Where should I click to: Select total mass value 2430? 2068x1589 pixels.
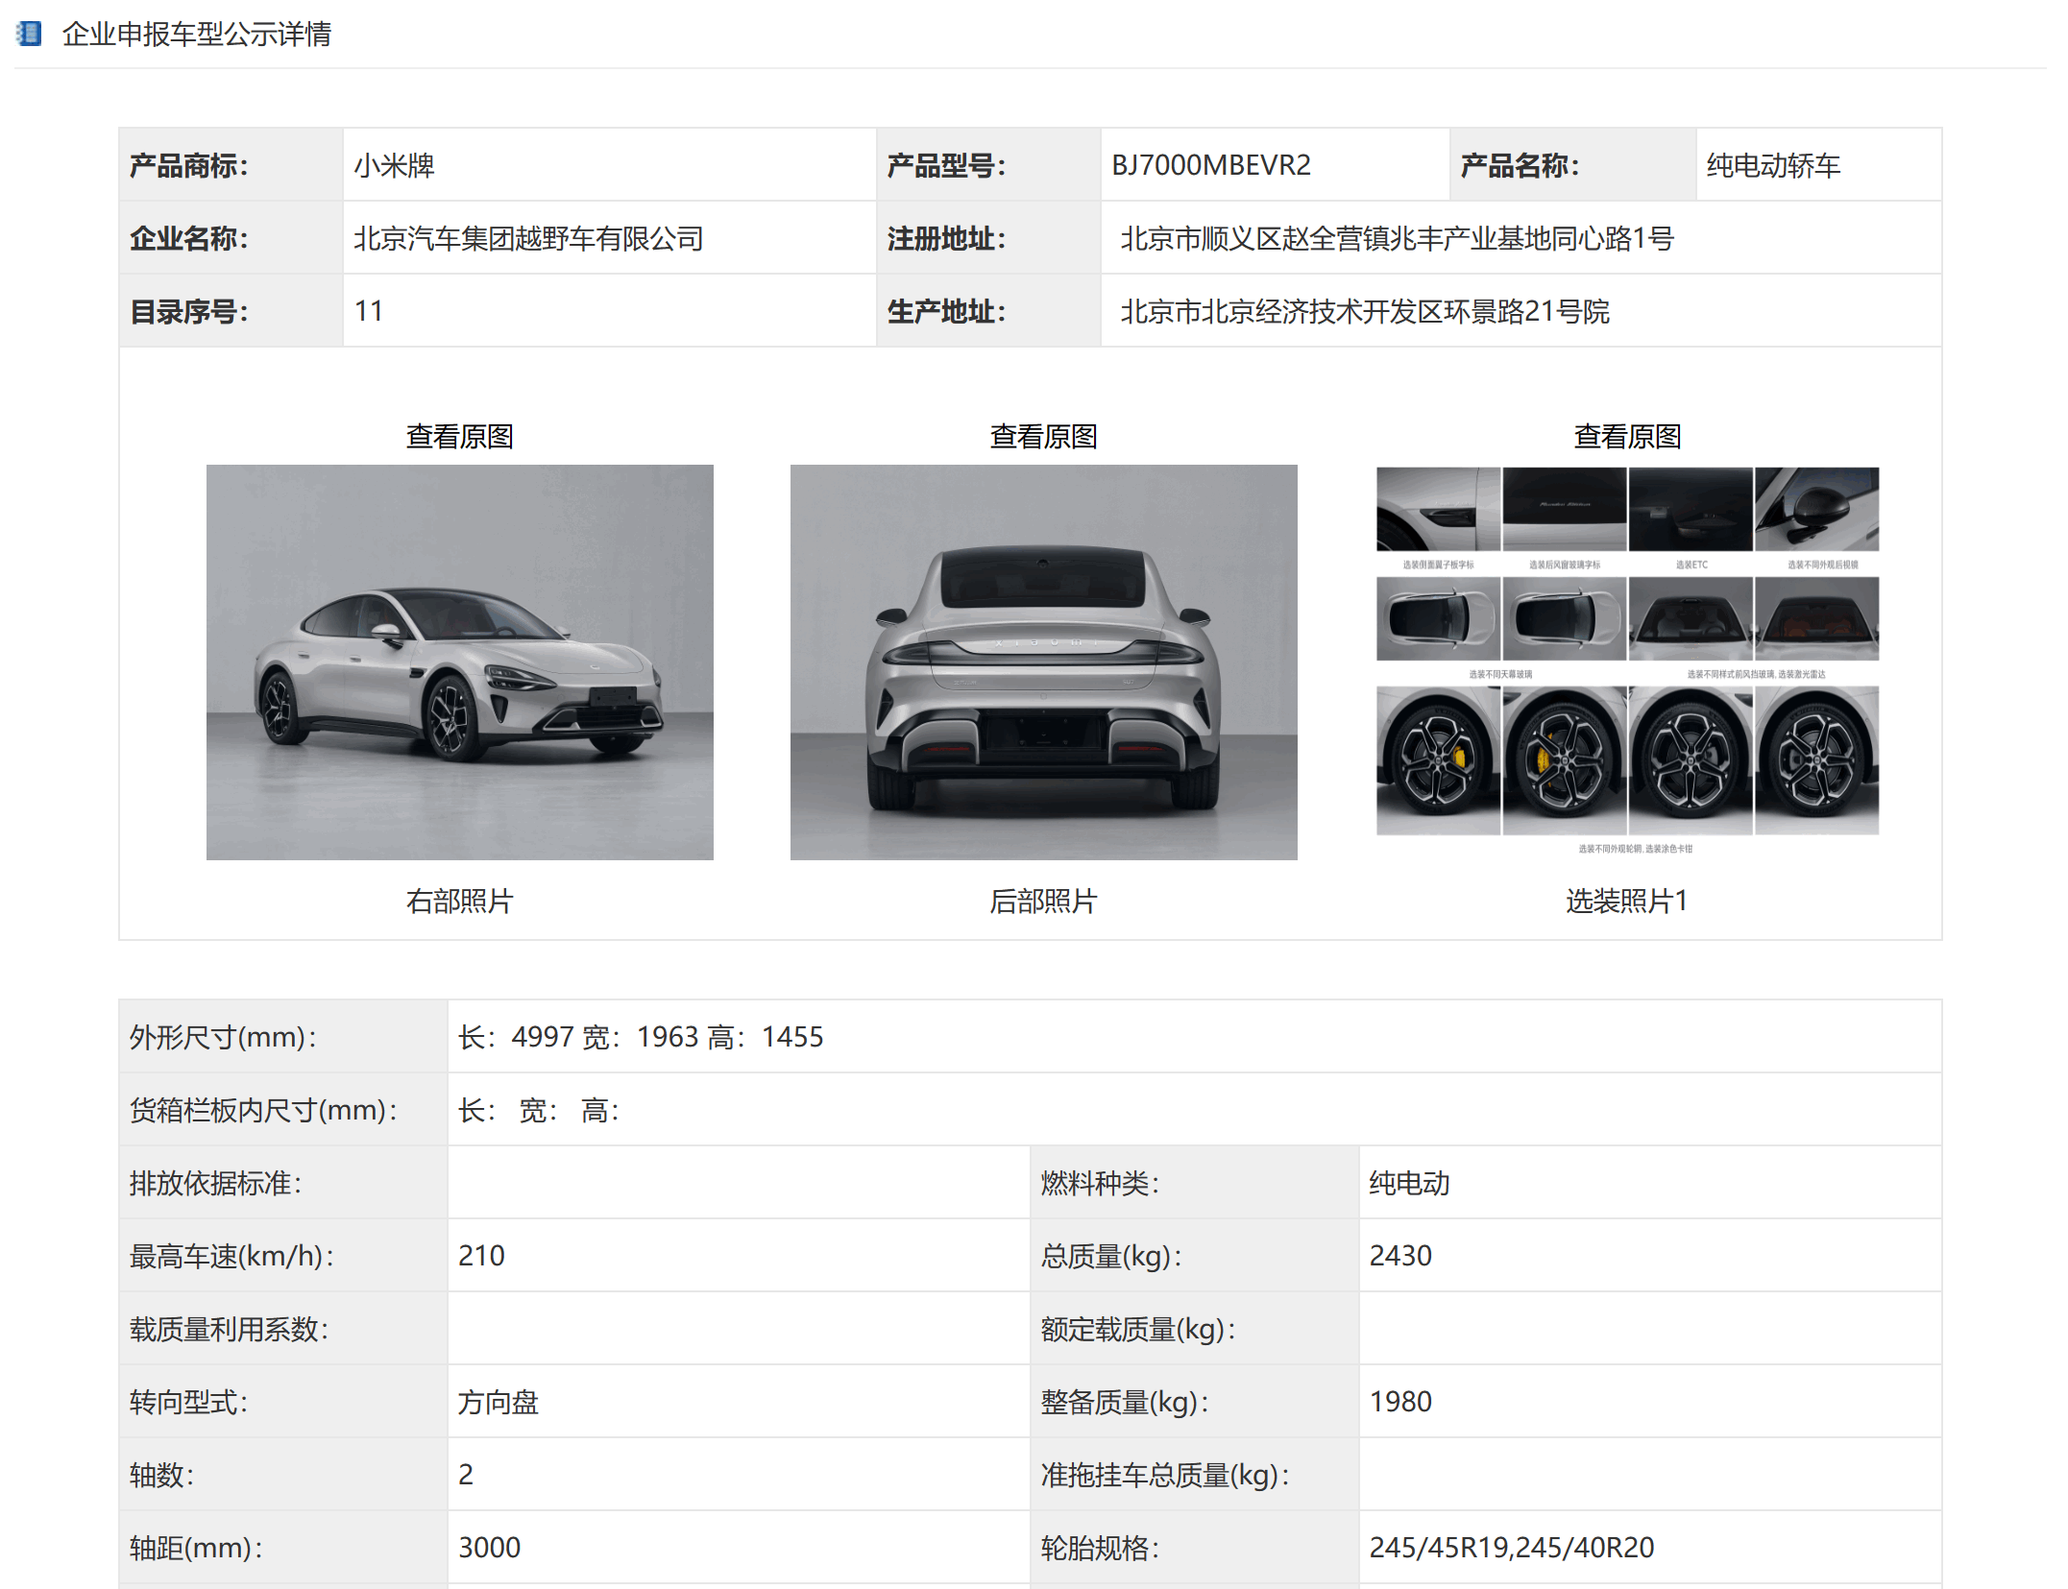point(1400,1256)
